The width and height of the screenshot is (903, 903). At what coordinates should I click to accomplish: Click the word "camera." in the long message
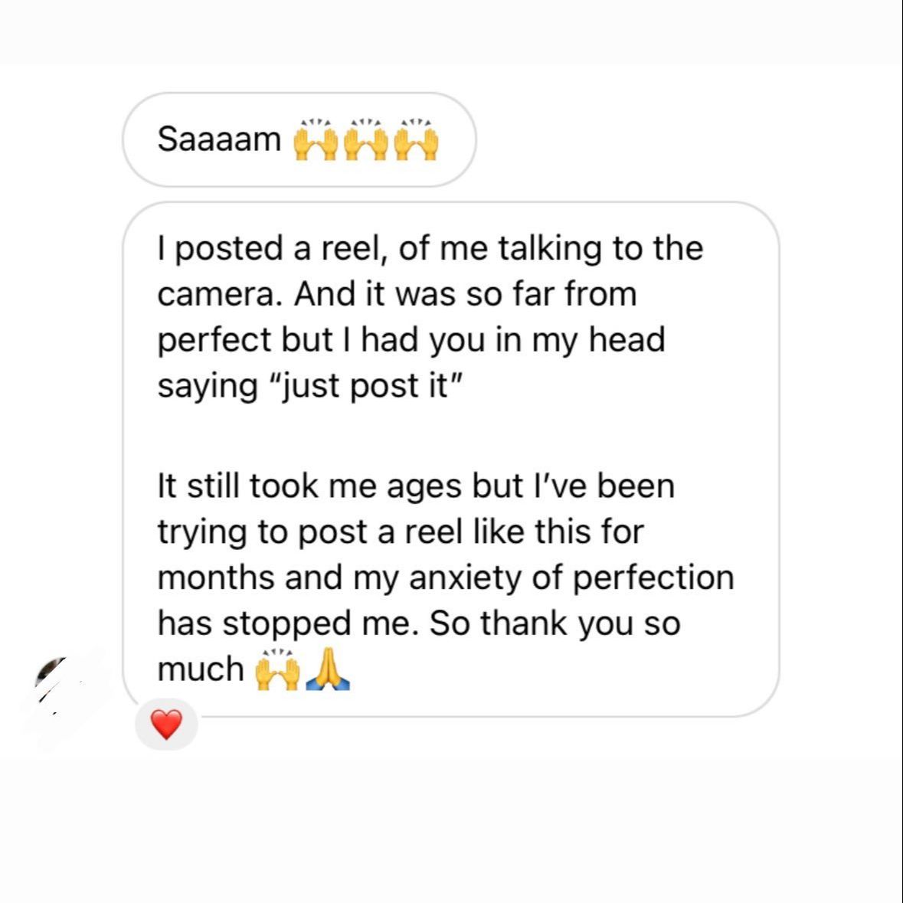coord(215,294)
